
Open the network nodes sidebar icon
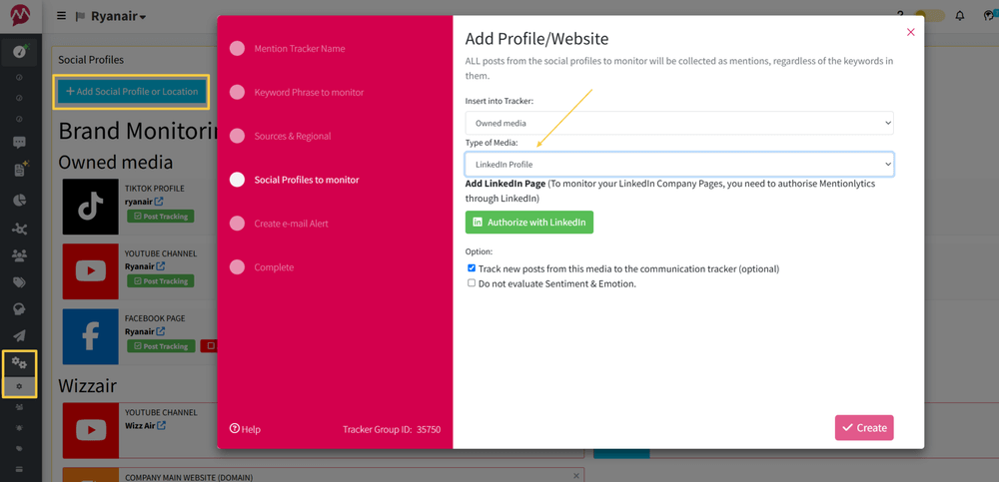point(20,229)
